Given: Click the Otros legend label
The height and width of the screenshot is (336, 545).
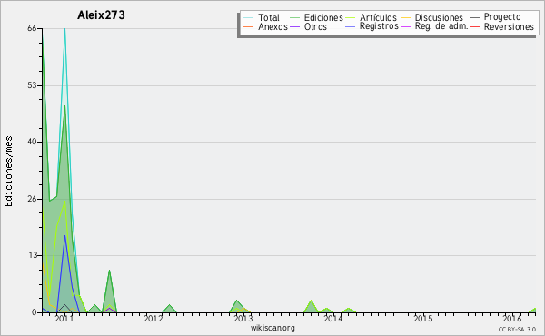Looking at the screenshot, I should pyautogui.click(x=315, y=26).
